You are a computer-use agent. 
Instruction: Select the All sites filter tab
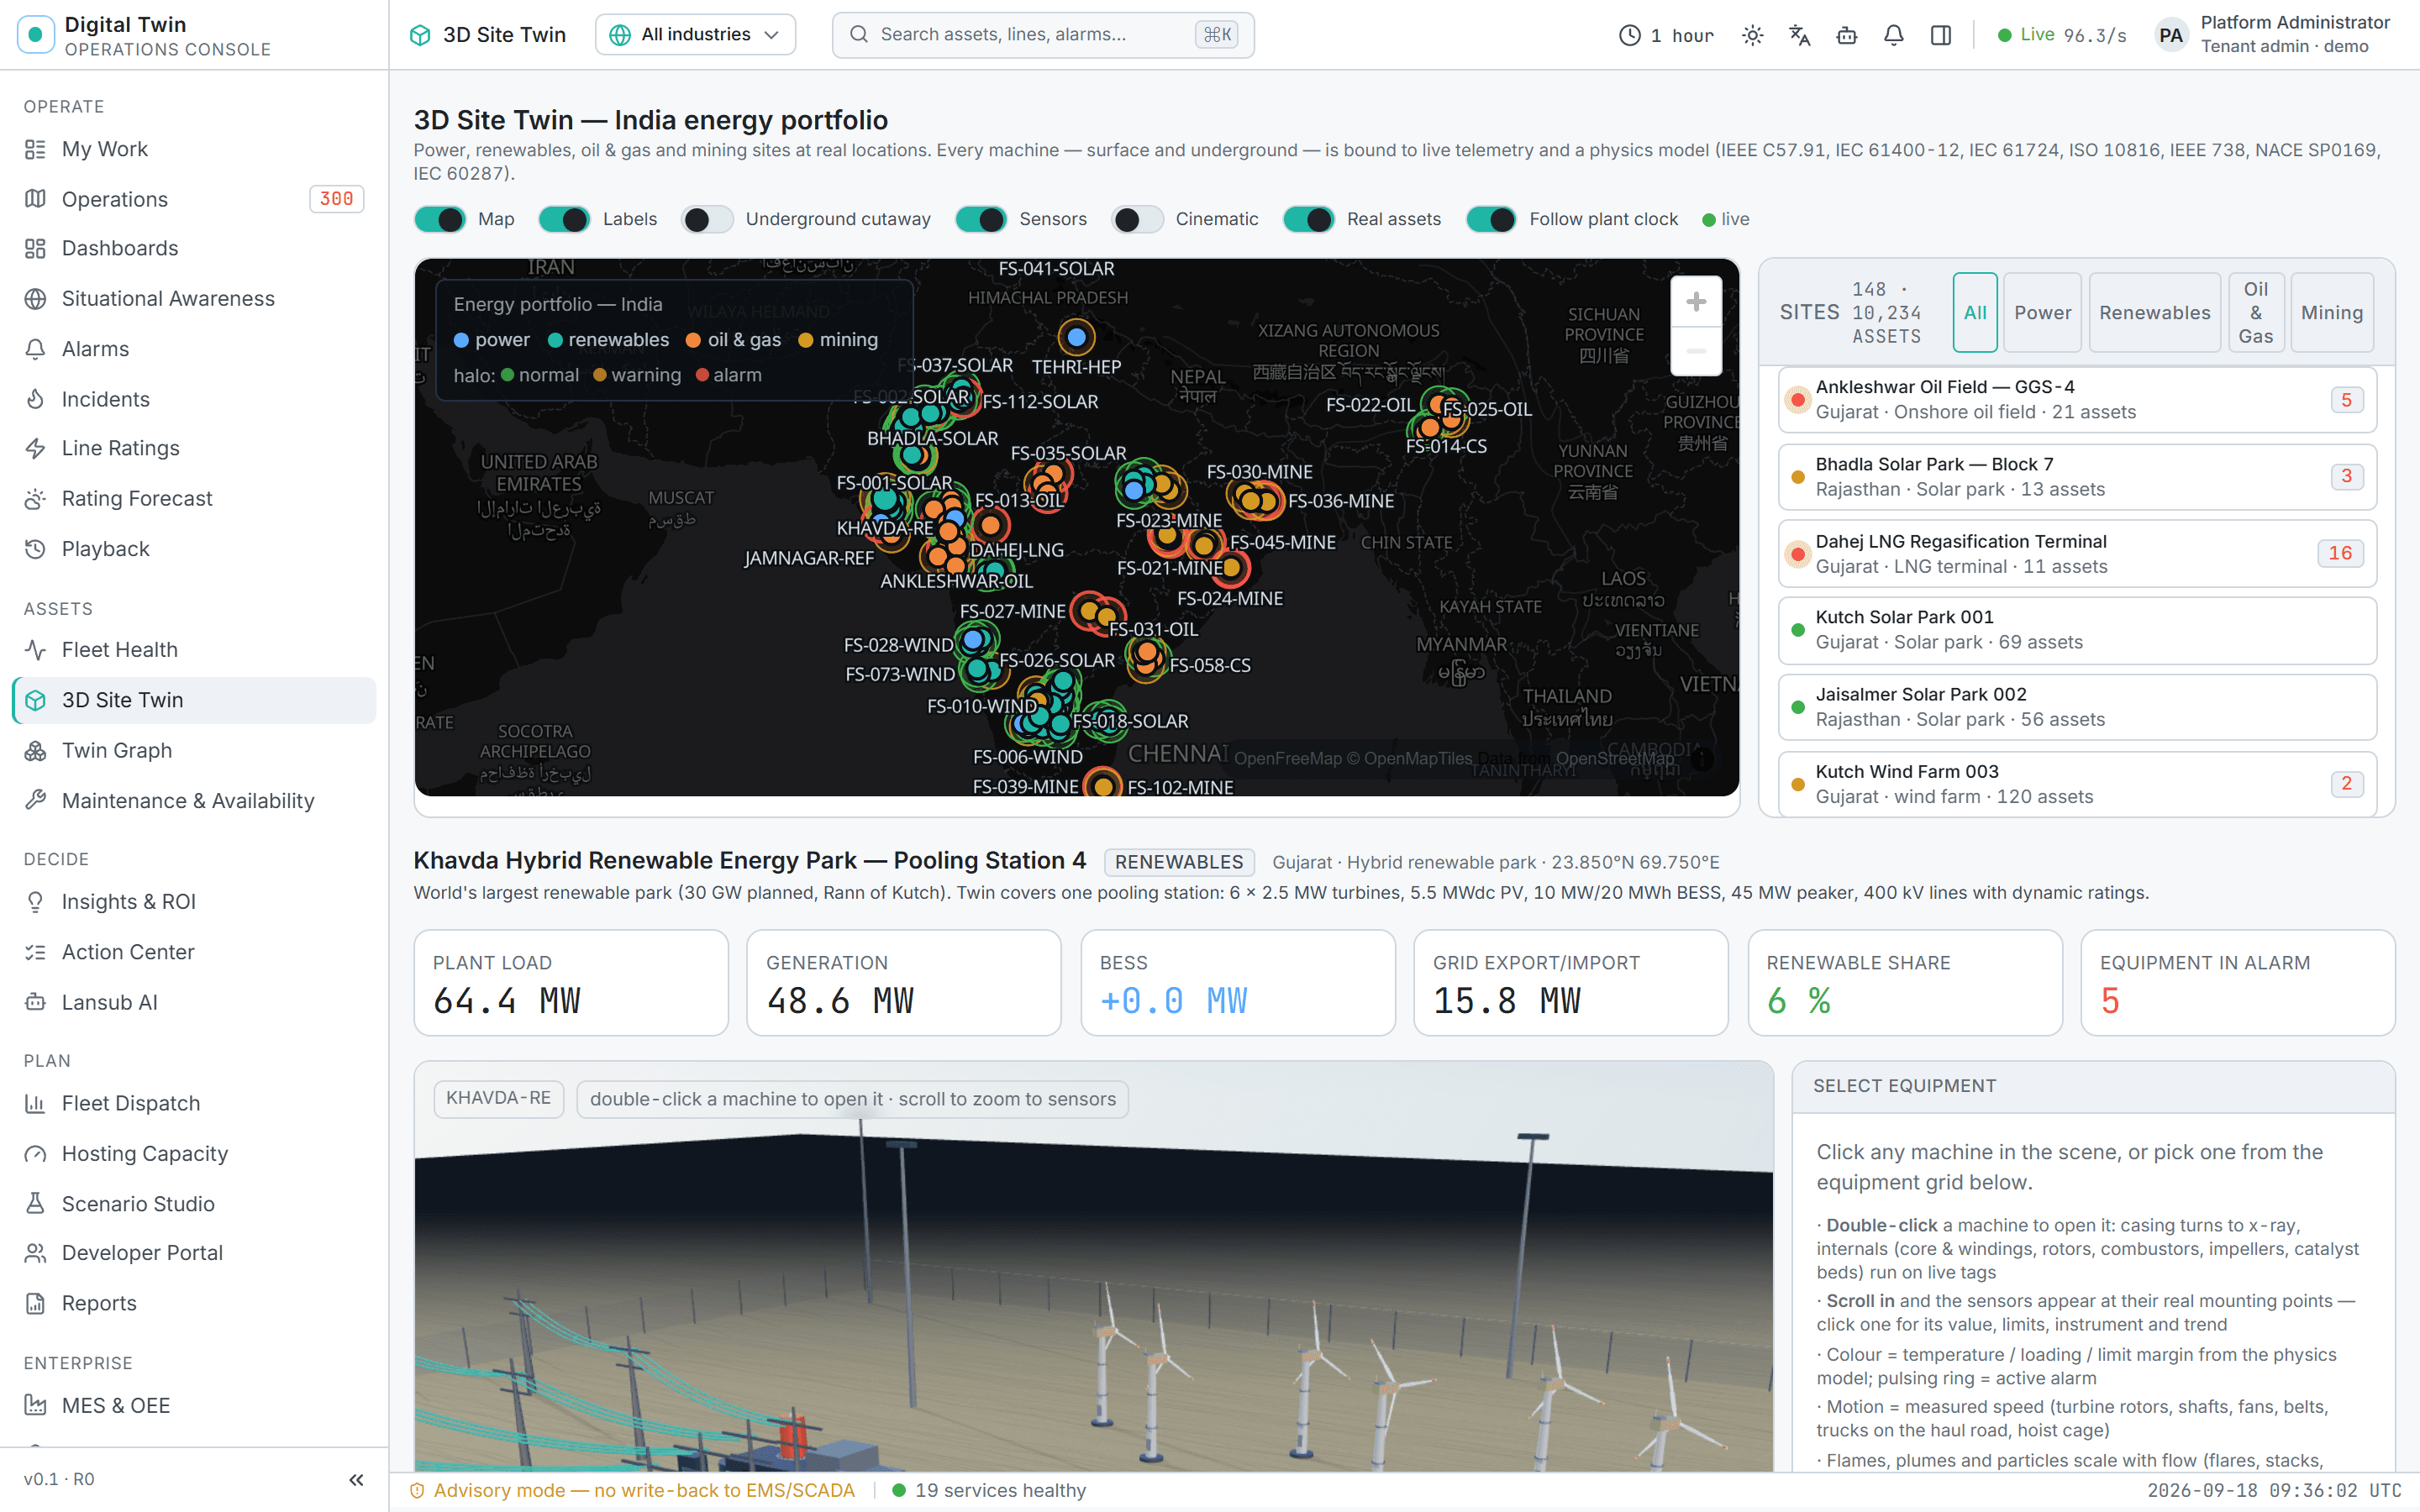[1975, 313]
